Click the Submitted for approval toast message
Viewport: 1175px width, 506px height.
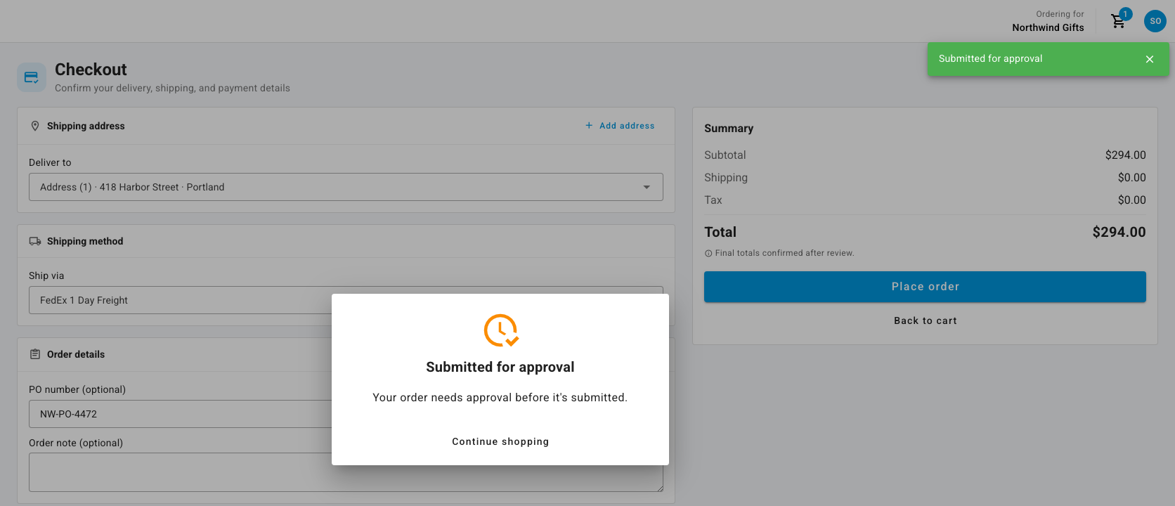pos(990,59)
